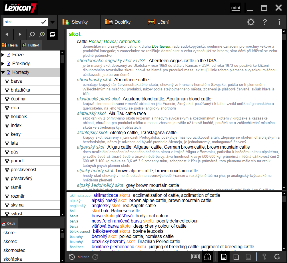Switch to the minimal detail page icon
Viewport: 287px width, 263px height.
[248, 257]
